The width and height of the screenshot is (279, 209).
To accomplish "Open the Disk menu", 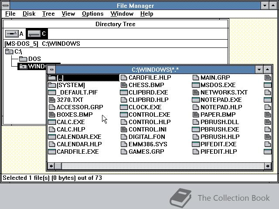I will [x=29, y=13].
